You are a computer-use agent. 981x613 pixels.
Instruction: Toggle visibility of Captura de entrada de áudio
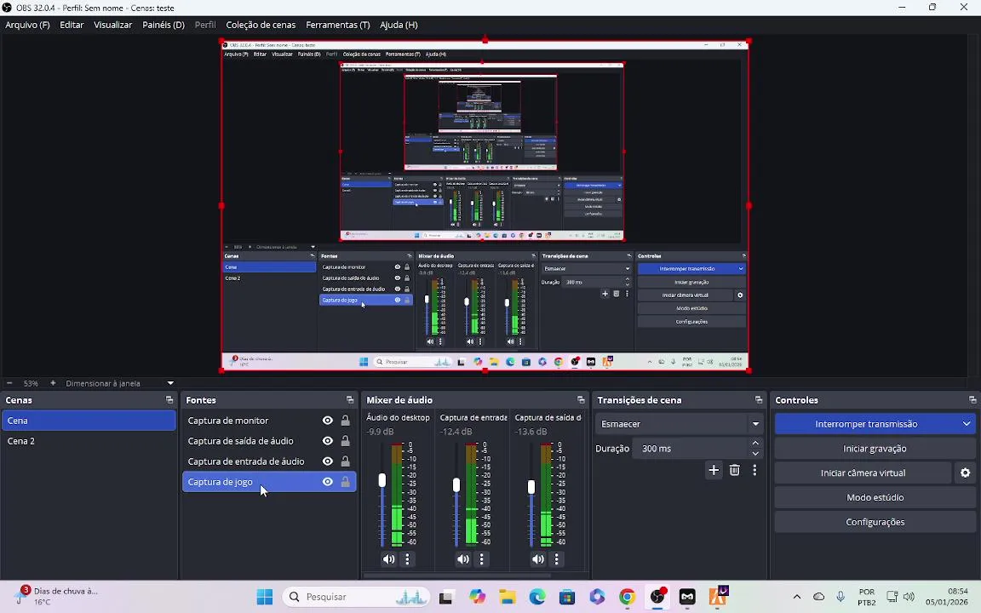327,461
